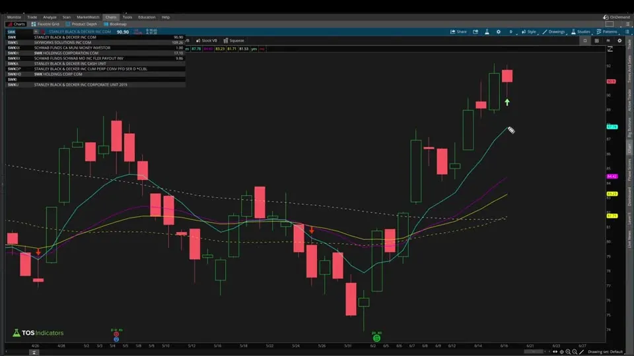Open chart settings gear in blue toolbar
634x356 pixels.
pos(499,32)
